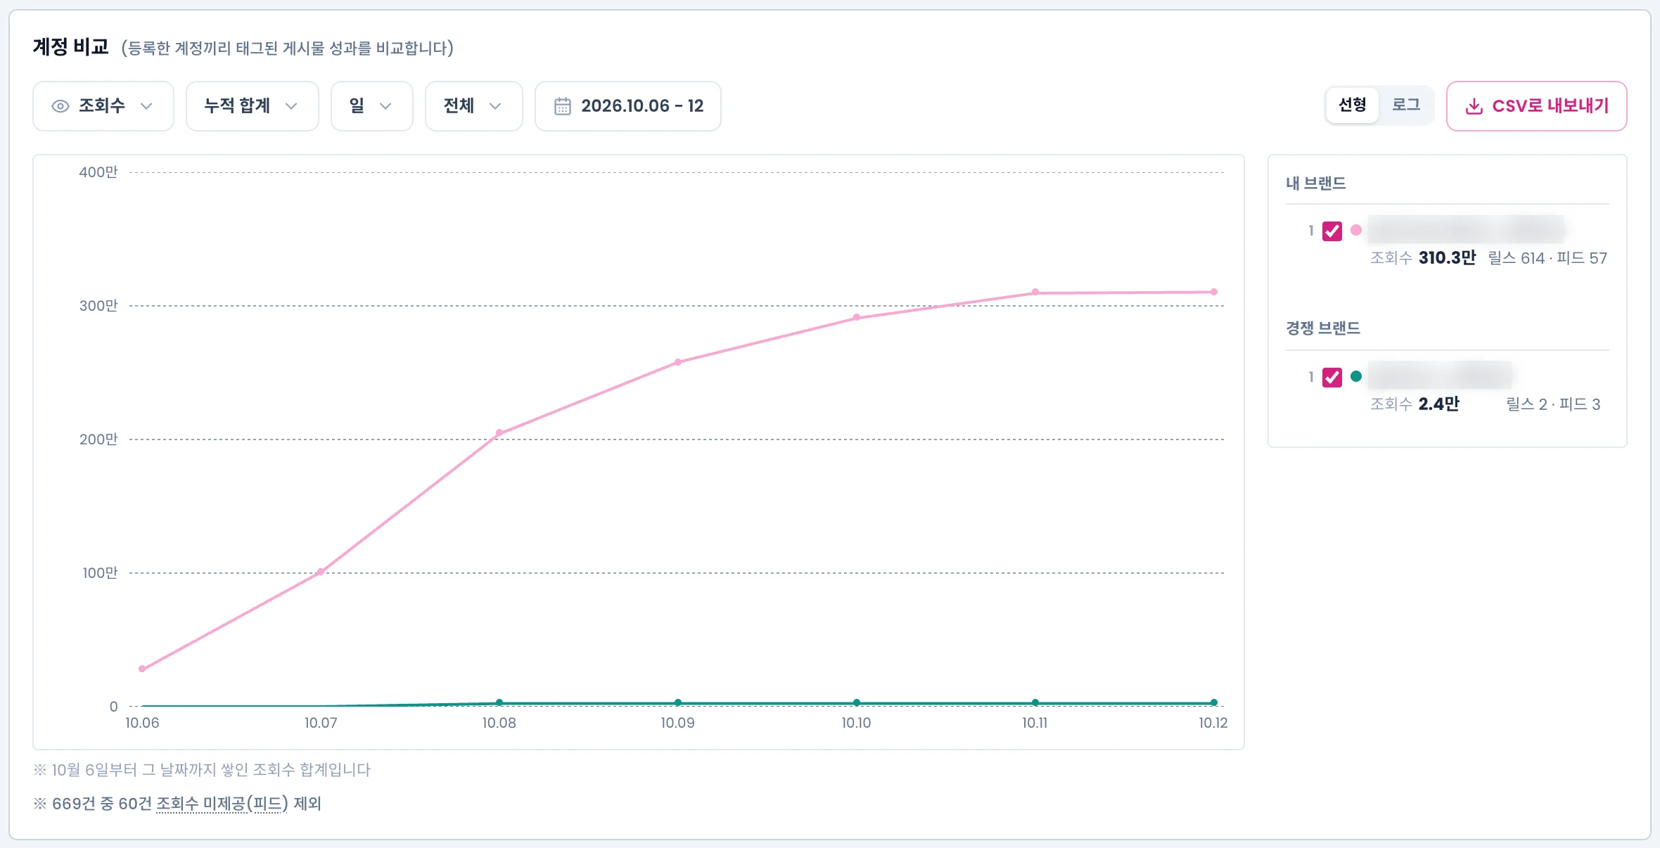Click the pink color dot for my brand

(x=1356, y=230)
